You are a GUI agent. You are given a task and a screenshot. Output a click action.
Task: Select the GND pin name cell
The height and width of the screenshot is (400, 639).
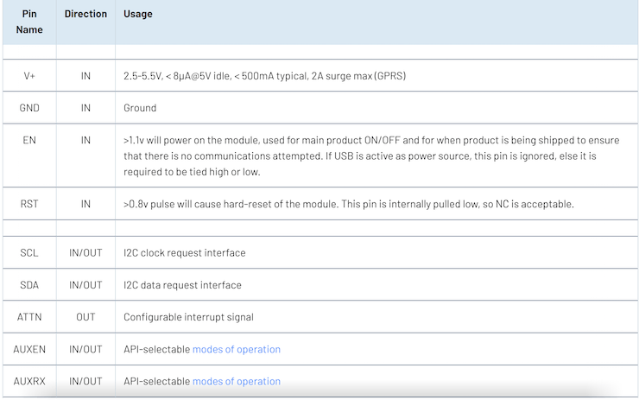point(28,108)
